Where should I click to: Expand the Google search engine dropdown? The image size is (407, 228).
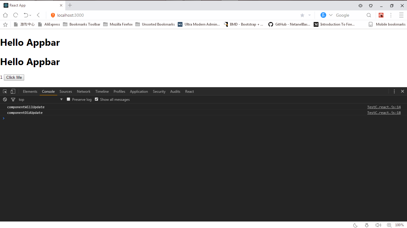point(331,15)
